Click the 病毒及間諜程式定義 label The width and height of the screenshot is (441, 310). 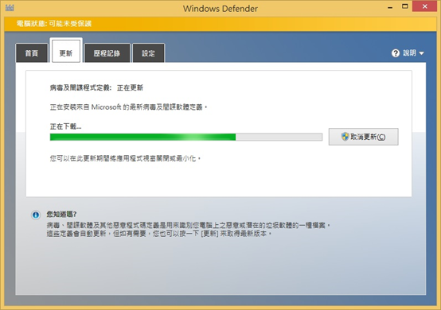point(80,88)
